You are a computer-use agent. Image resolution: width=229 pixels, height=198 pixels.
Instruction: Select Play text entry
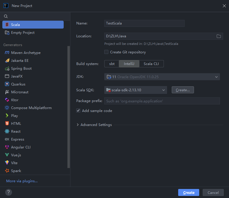tap(15, 115)
